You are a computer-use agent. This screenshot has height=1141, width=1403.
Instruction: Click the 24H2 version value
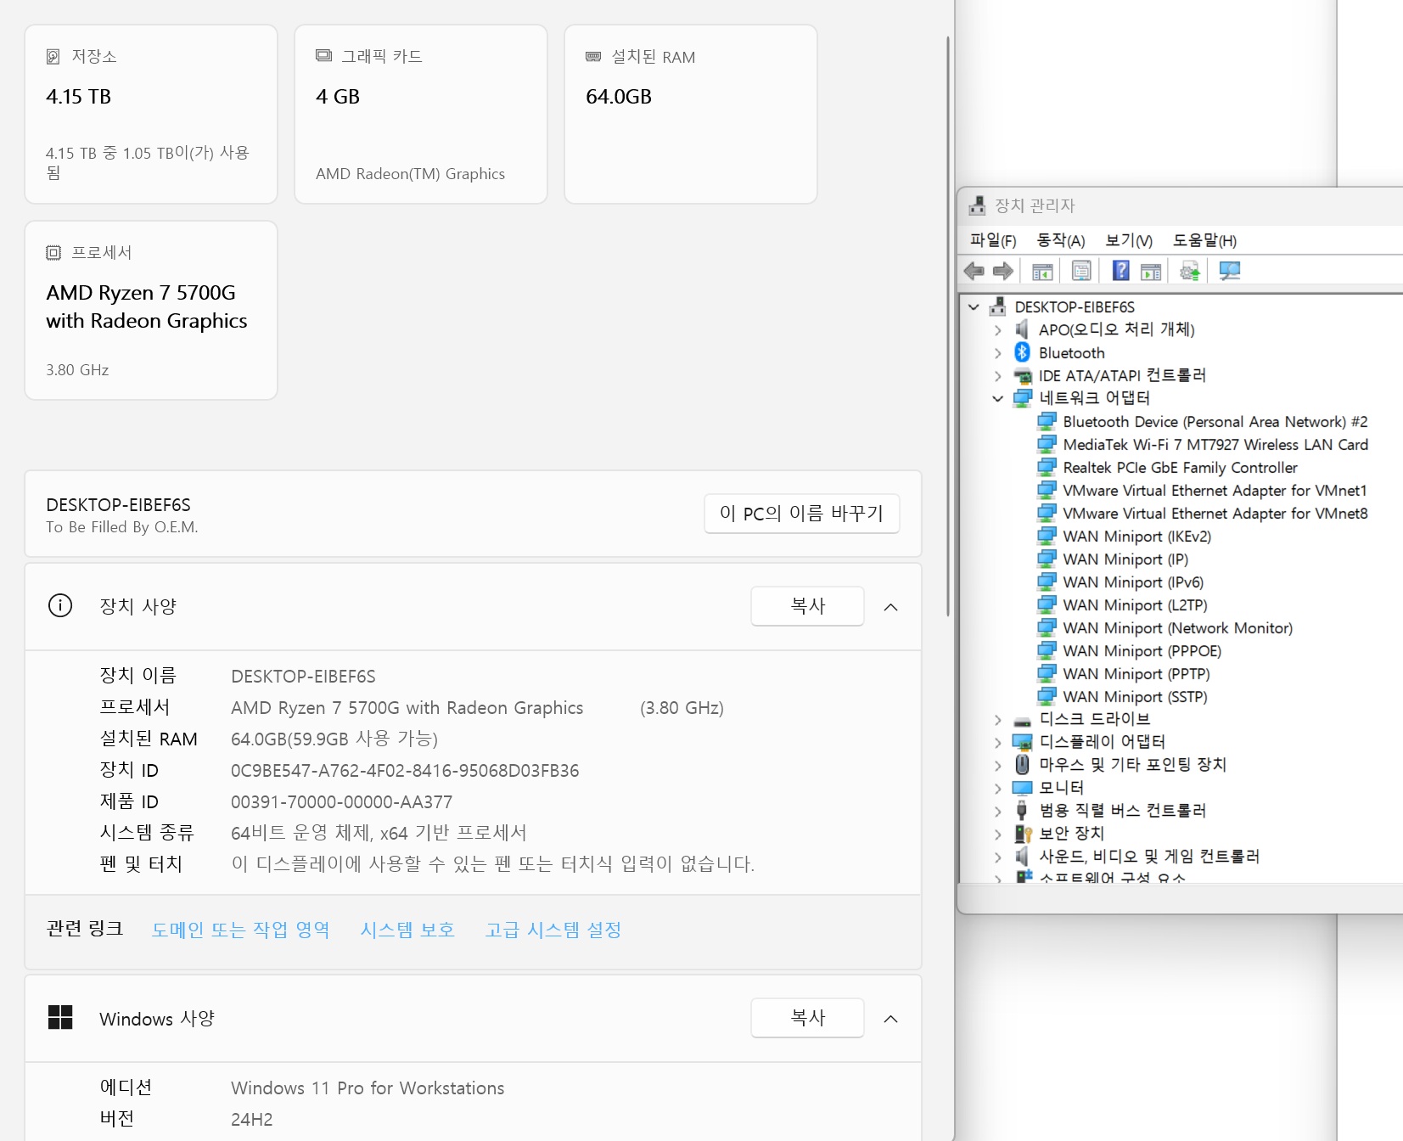[252, 1120]
